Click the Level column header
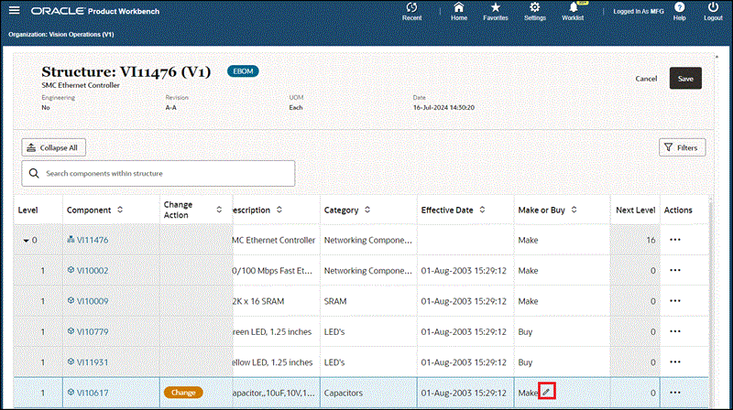Image resolution: width=733 pixels, height=410 pixels. click(x=28, y=210)
